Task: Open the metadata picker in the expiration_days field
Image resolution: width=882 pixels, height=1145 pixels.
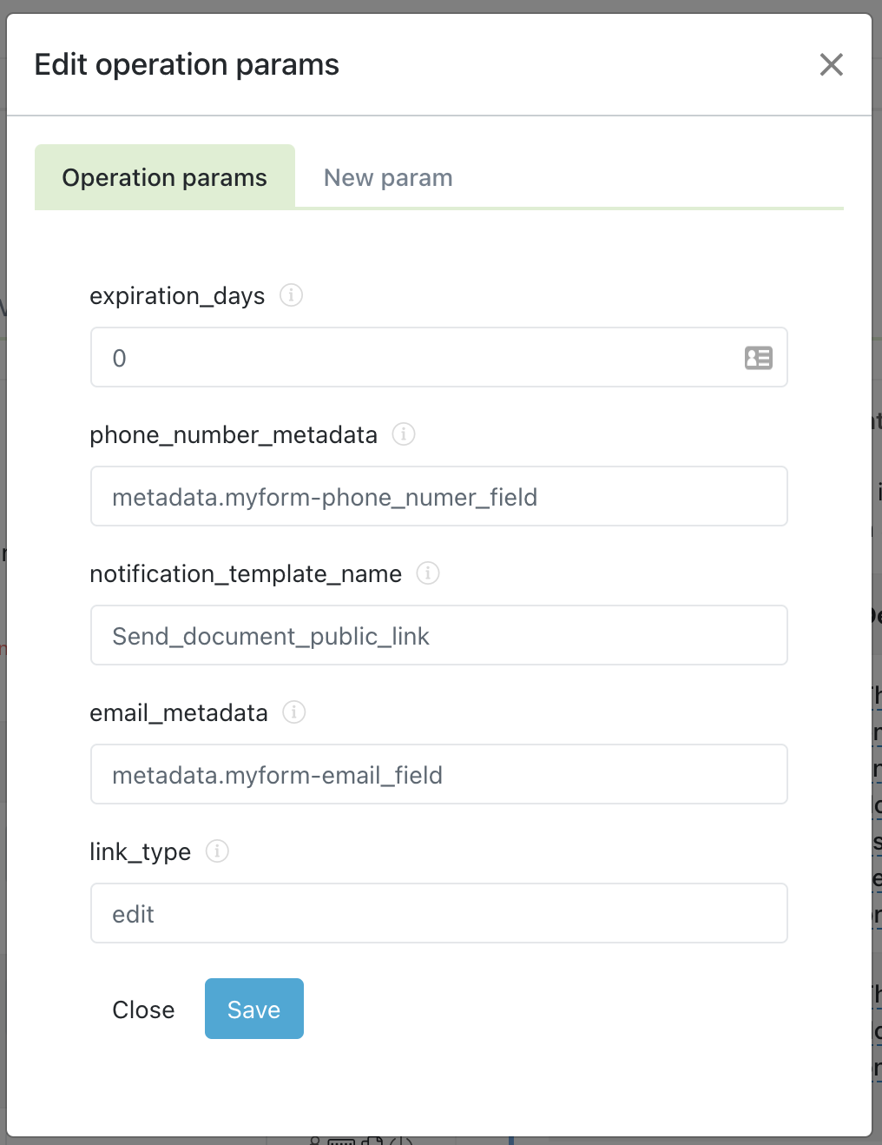Action: pyautogui.click(x=758, y=357)
